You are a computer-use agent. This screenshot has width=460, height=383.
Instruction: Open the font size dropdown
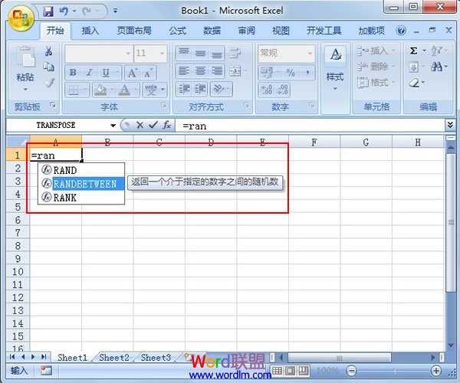pos(162,54)
